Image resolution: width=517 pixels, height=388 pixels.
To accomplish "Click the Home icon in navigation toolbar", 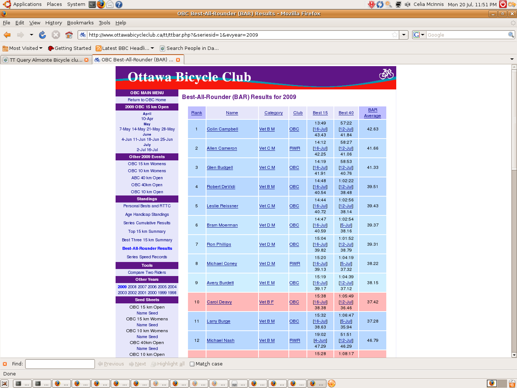I will tap(69, 35).
